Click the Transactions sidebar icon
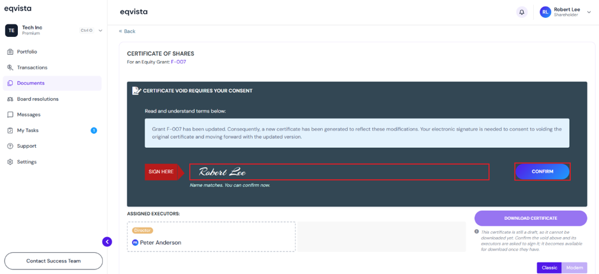Screen dimensions: 599x274 tap(10, 68)
